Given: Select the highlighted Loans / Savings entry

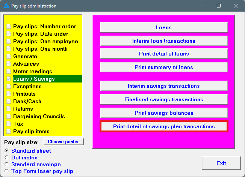Looking at the screenshot, I should [47, 79].
